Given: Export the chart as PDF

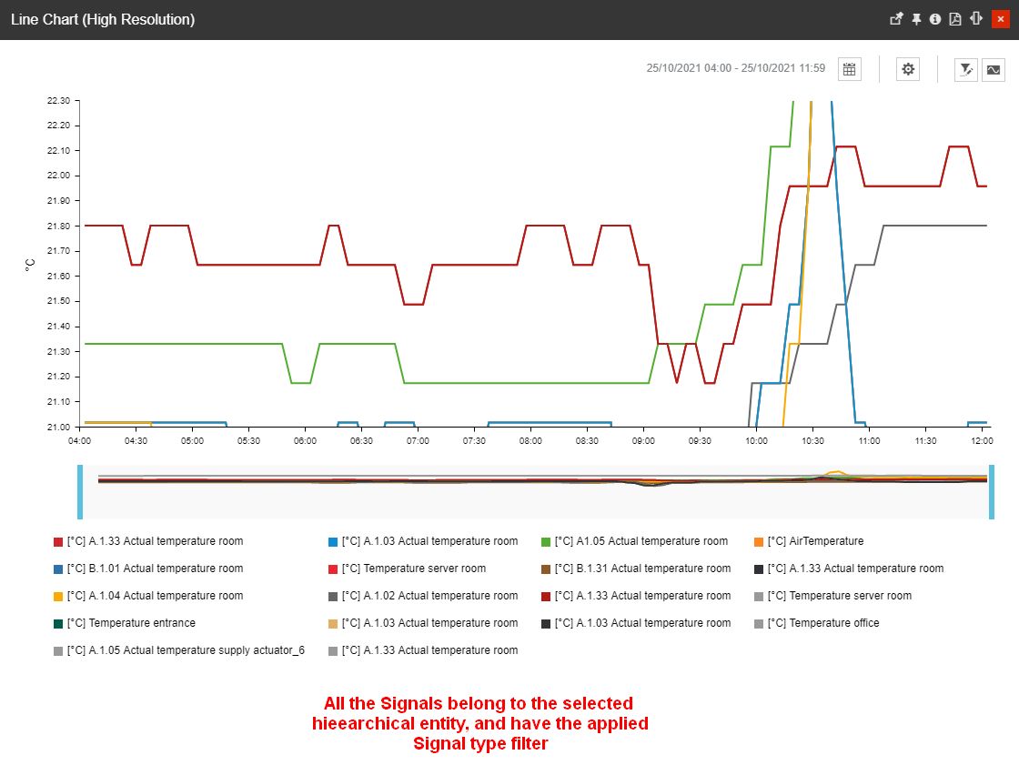Looking at the screenshot, I should coord(955,19).
